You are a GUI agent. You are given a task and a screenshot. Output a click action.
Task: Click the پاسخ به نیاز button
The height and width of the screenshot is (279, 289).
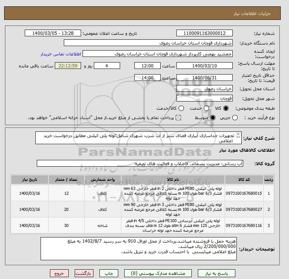[x=217, y=273]
